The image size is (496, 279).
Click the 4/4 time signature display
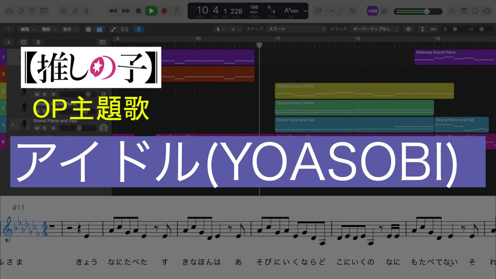[x=271, y=9]
